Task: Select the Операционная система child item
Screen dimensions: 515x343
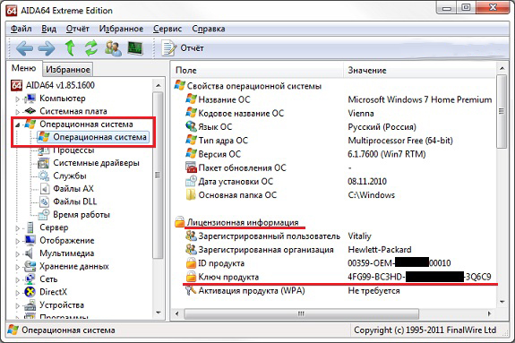Action: tap(92, 137)
